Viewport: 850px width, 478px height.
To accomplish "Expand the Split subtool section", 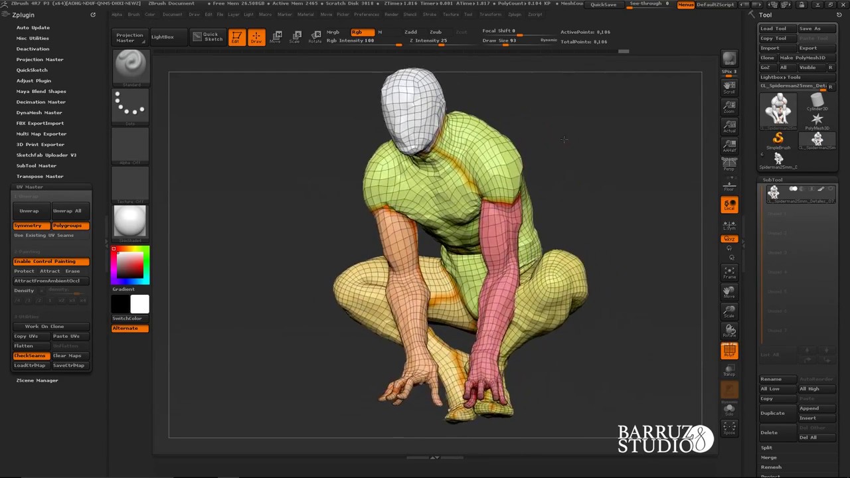I will [767, 447].
